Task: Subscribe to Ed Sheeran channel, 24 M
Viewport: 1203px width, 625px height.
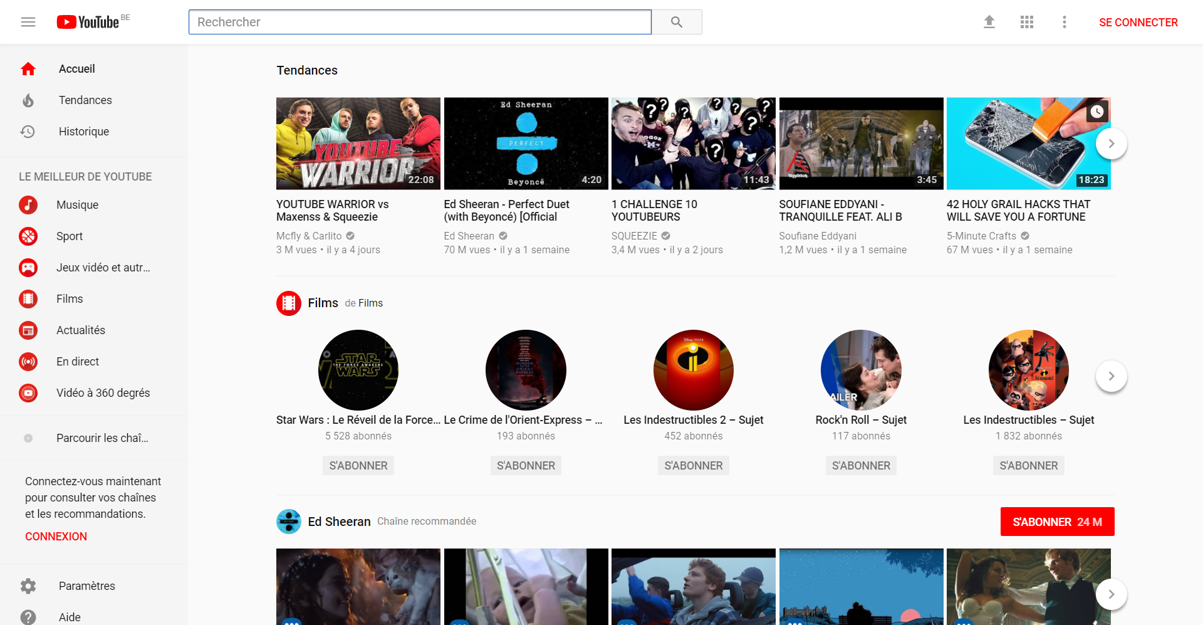Action: tap(1058, 522)
